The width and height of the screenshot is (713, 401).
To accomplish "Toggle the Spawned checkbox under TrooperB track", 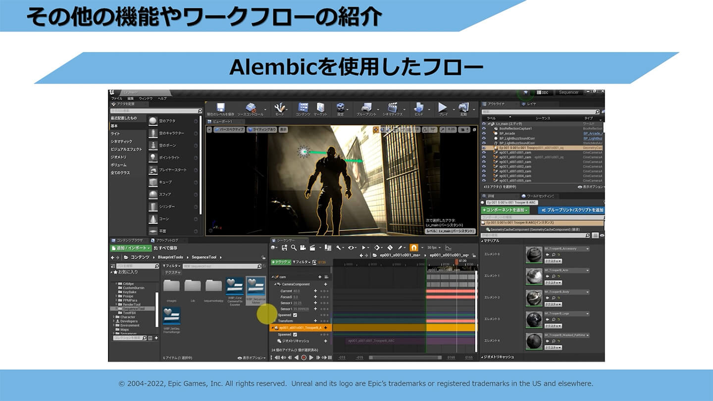I will point(295,335).
